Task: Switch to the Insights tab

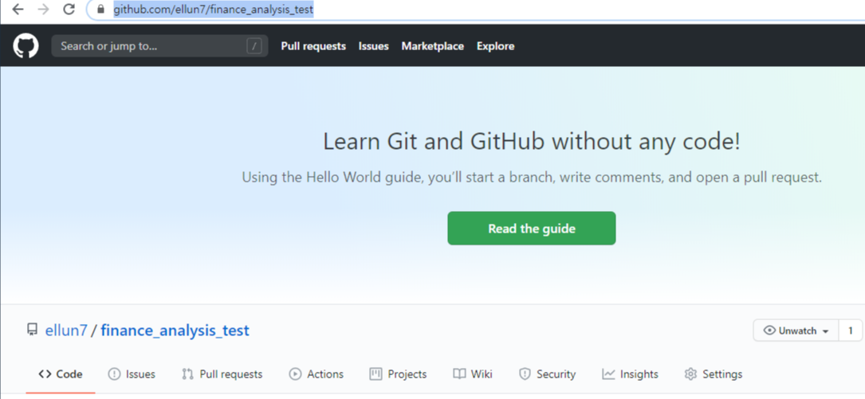Action: pyautogui.click(x=630, y=374)
